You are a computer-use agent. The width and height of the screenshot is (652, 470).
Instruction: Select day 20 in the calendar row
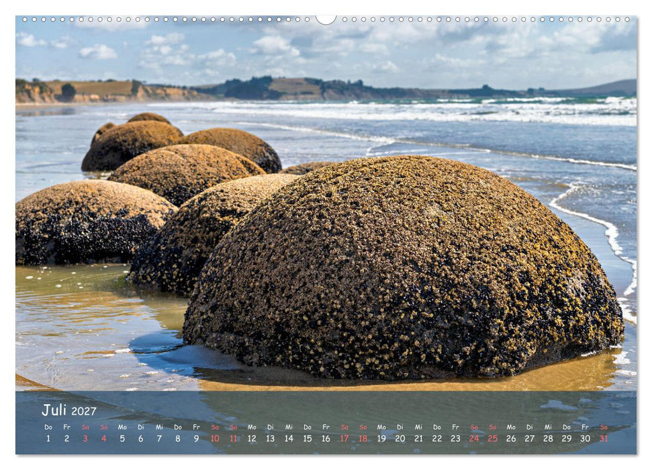click(x=400, y=438)
